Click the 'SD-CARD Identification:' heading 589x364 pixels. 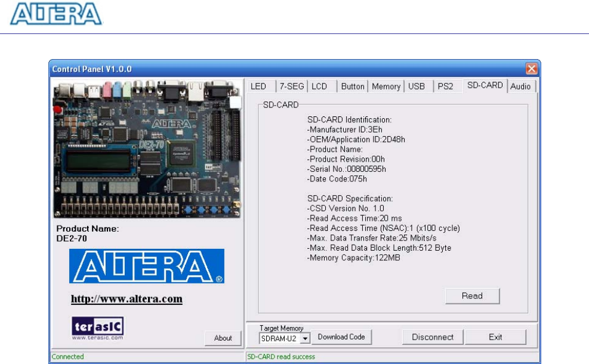click(x=349, y=120)
